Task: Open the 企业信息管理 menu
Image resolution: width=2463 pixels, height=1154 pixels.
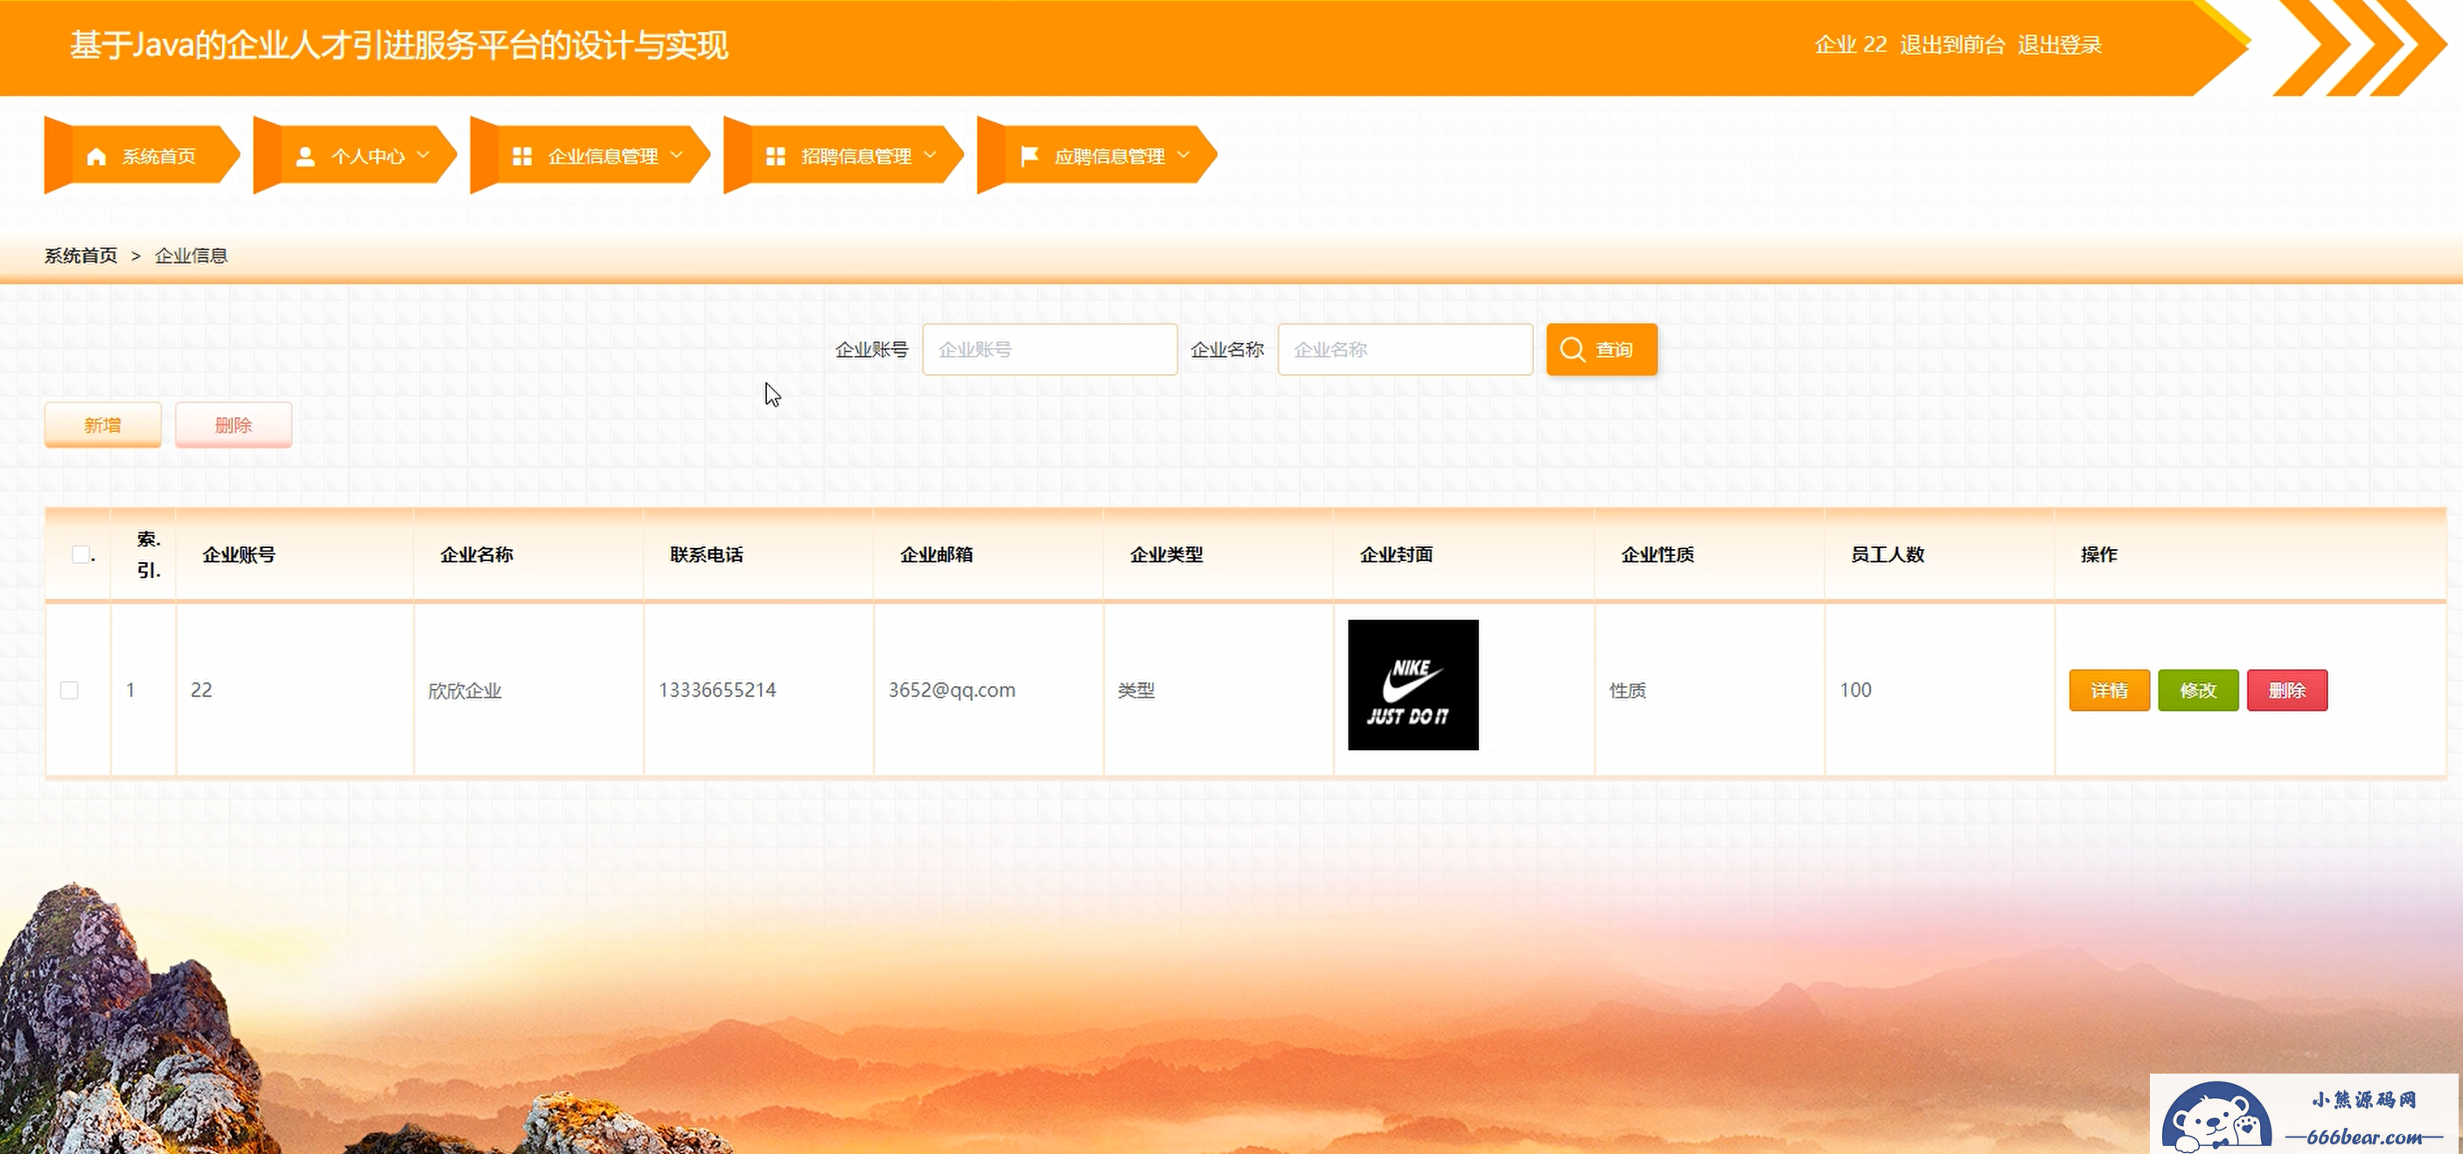Action: [591, 156]
